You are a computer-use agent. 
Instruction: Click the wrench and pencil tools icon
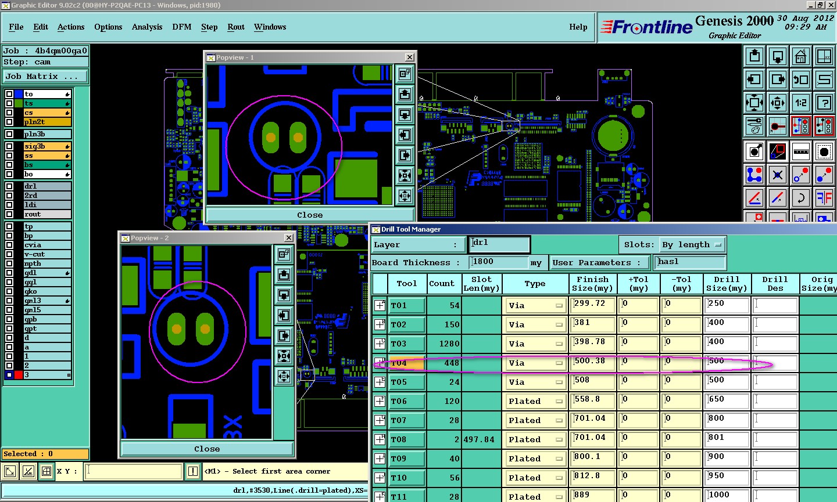coord(754,126)
